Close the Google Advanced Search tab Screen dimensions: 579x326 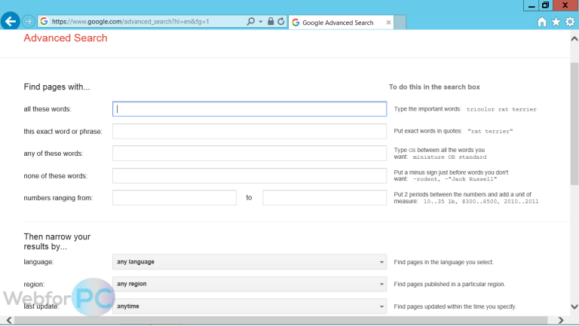[388, 23]
